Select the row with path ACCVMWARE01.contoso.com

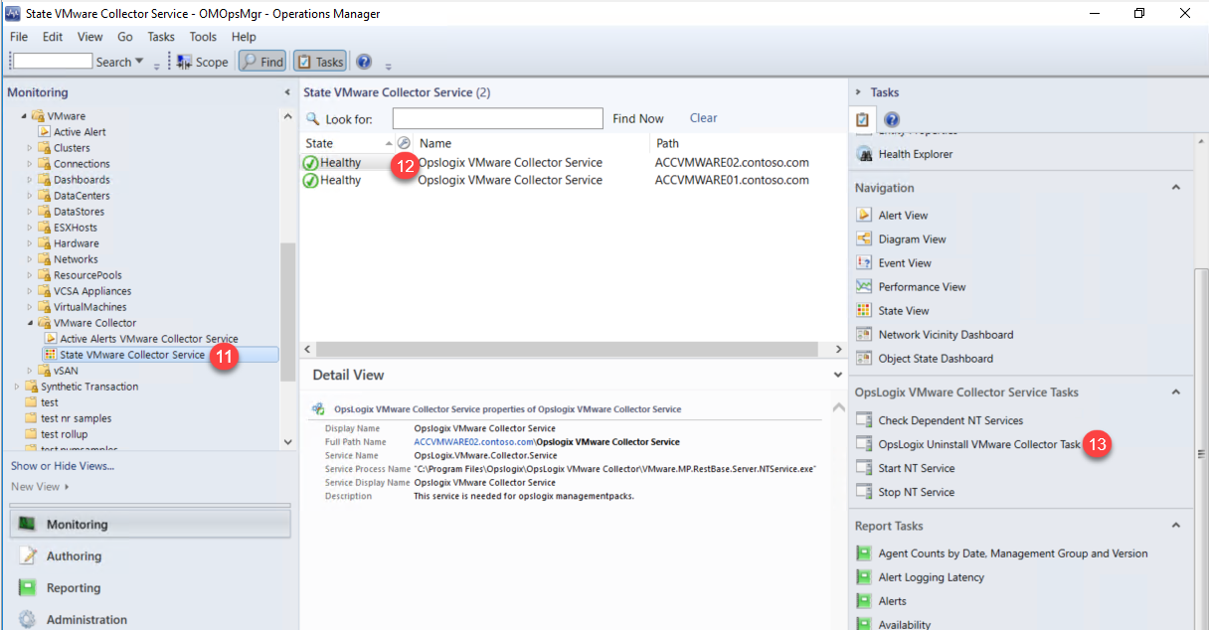pos(572,180)
